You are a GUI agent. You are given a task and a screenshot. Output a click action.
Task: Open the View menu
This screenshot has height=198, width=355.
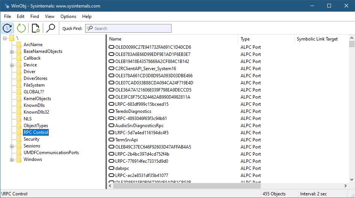[50, 16]
